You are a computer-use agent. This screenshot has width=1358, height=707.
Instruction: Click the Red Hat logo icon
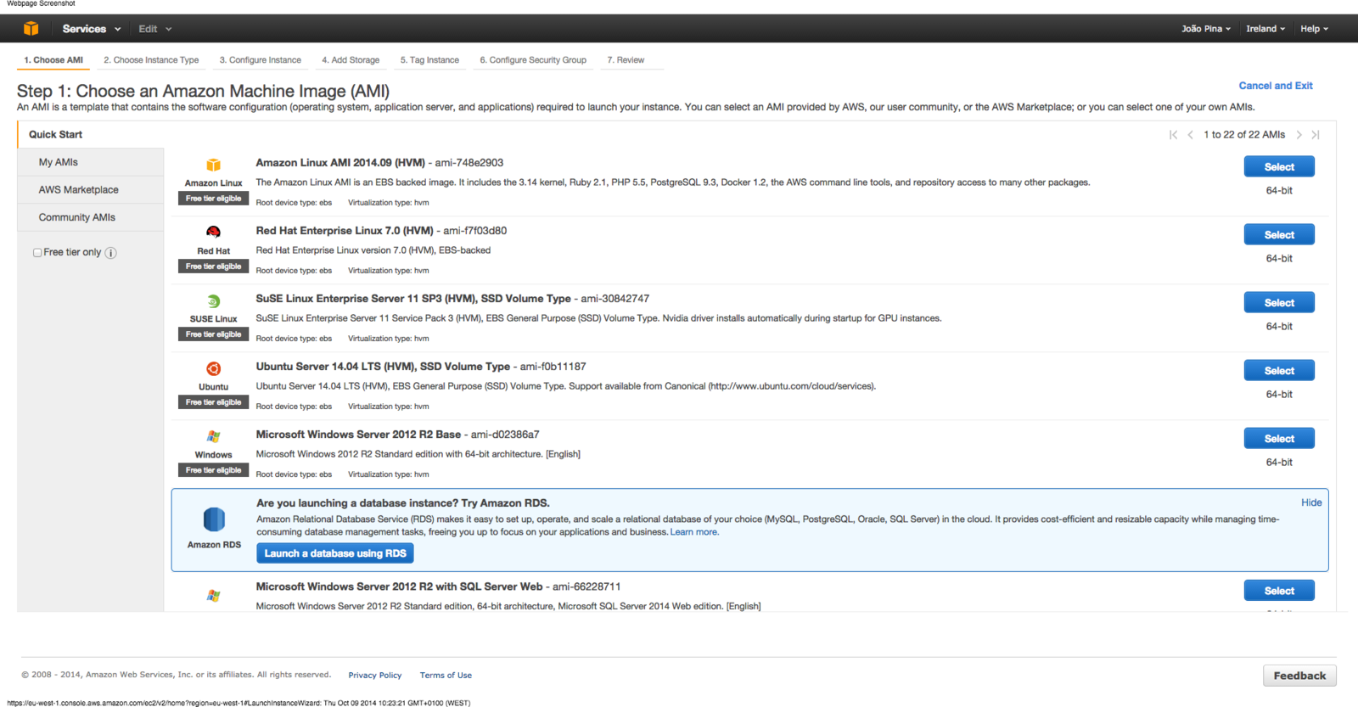[214, 232]
